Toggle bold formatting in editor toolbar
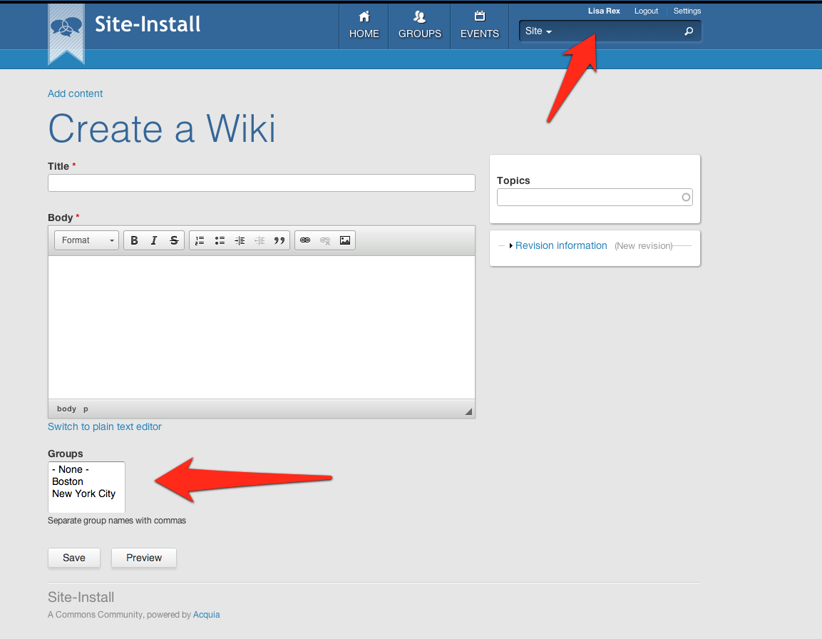Viewport: 822px width, 639px height. [x=134, y=240]
